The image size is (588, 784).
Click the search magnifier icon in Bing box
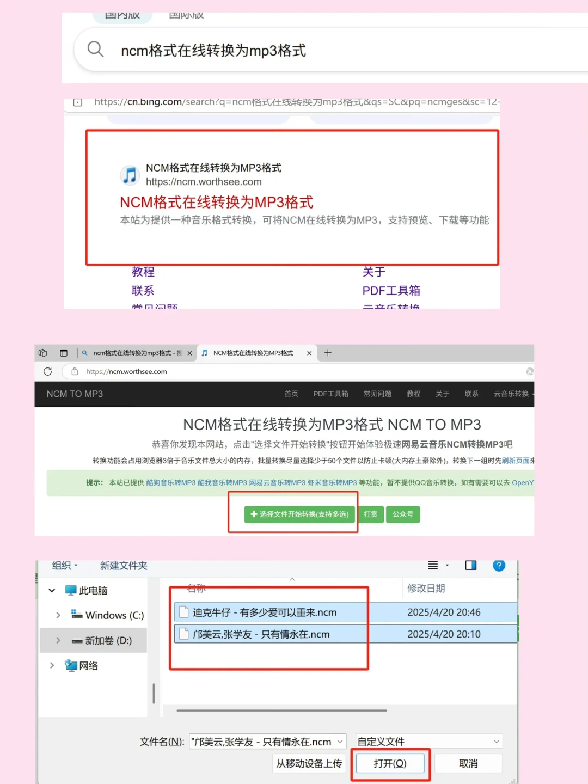[95, 50]
